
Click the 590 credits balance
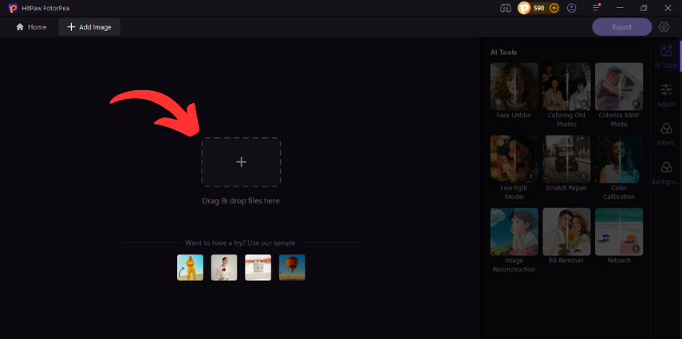[x=539, y=8]
